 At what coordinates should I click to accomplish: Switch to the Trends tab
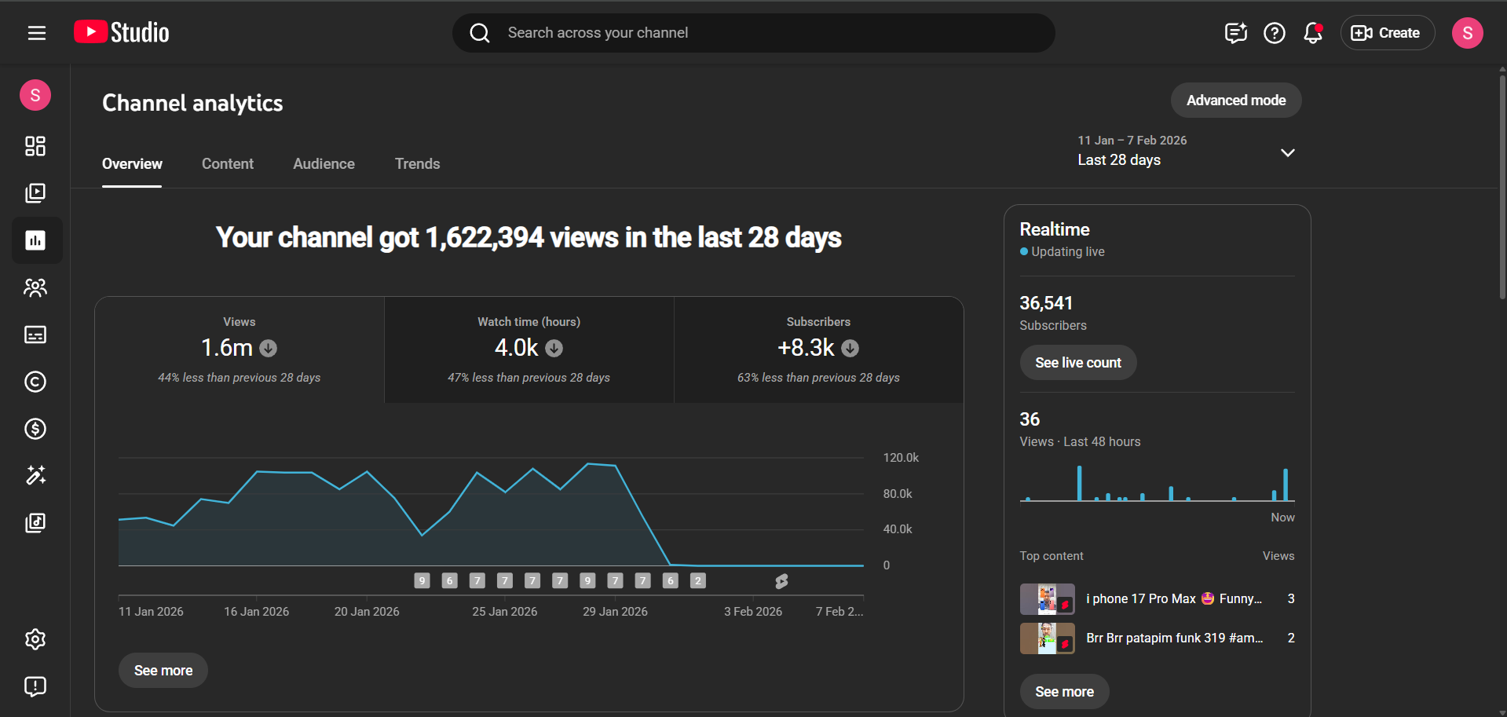click(417, 164)
